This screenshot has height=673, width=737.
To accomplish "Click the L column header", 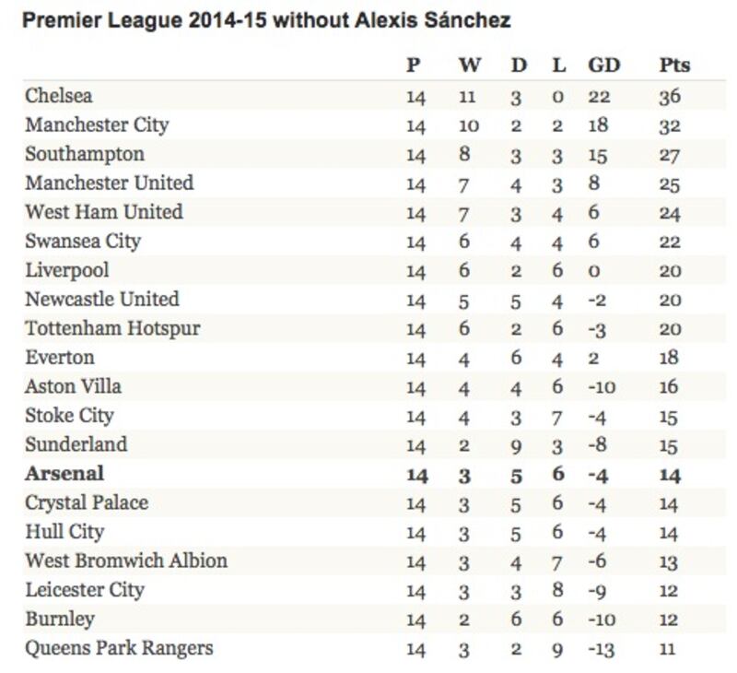I will [558, 65].
